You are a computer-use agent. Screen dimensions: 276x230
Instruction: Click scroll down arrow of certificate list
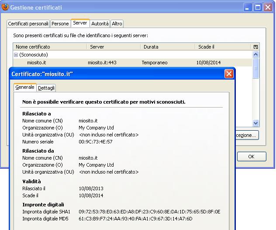click(x=255, y=123)
